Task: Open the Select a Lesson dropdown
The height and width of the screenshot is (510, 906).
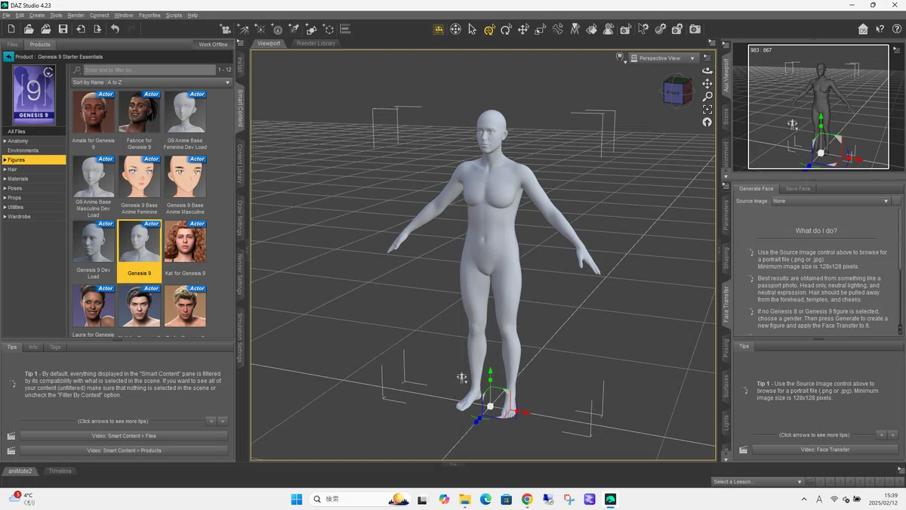Action: pos(757,482)
